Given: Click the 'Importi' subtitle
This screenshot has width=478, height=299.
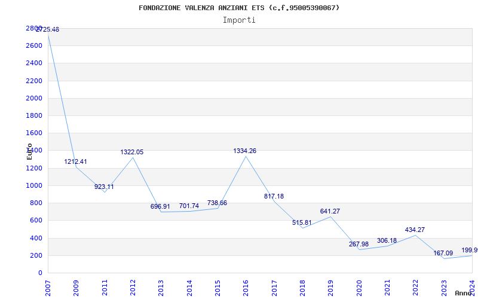Looking at the screenshot, I should pyautogui.click(x=239, y=20).
